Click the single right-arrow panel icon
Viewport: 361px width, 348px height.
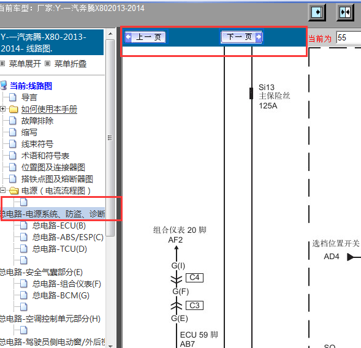point(317,12)
